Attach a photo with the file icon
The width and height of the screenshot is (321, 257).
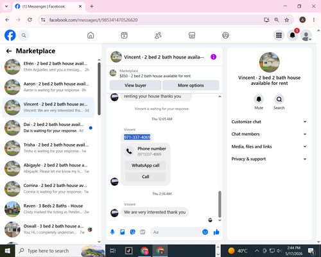[123, 232]
